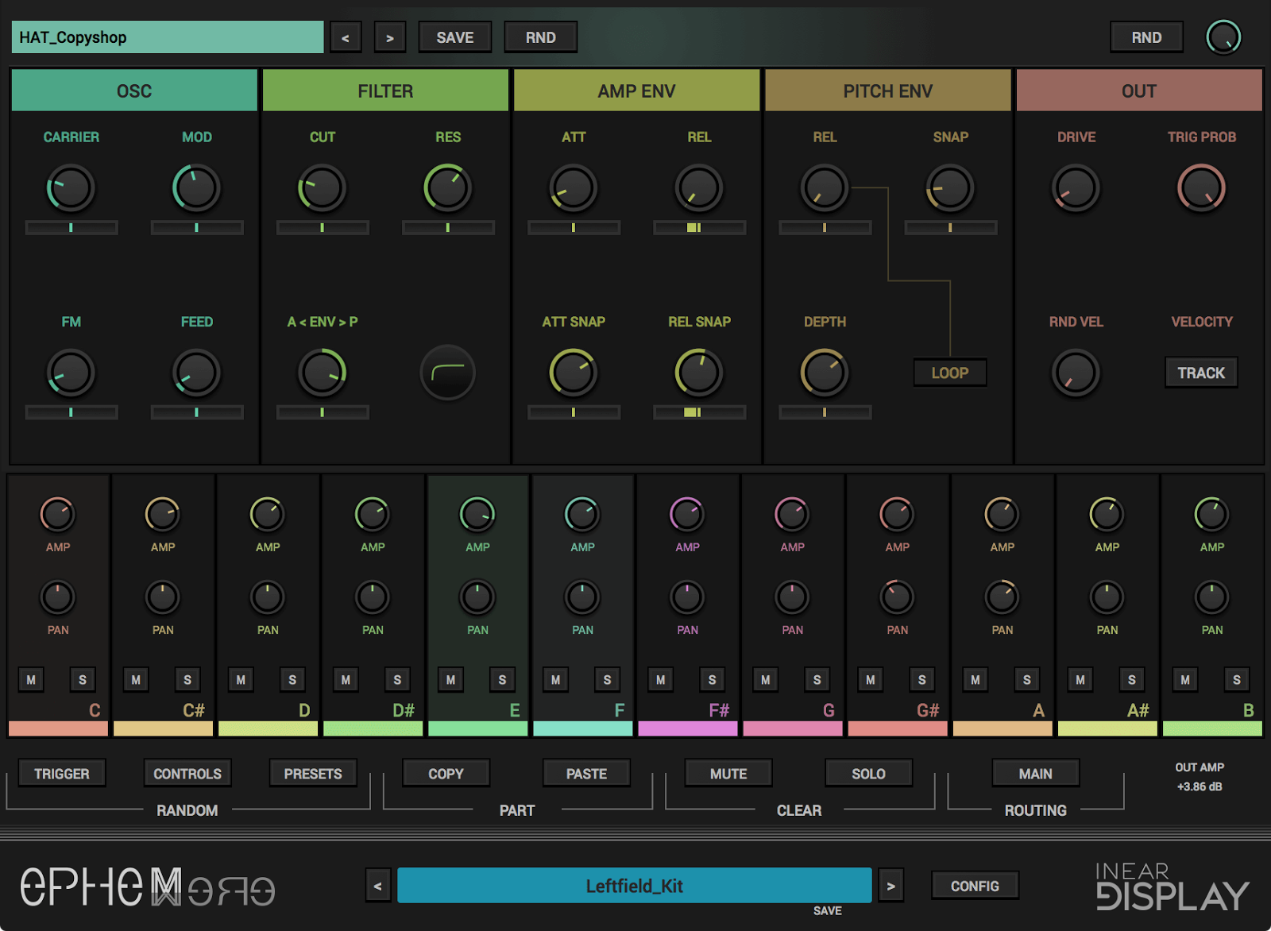Image resolution: width=1271 pixels, height=931 pixels.
Task: Click the PASTE part button
Action: (586, 774)
